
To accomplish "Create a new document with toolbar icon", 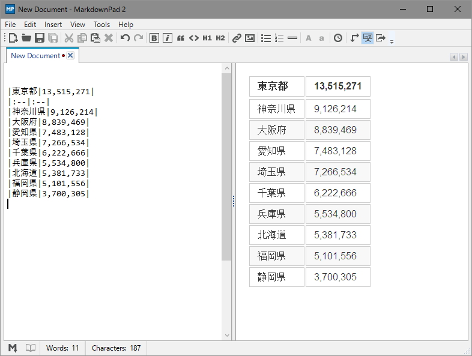I will 13,38.
